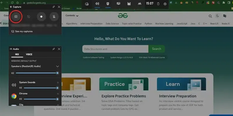Image resolution: width=233 pixels, height=116 pixels.
Task: Toggle dark mode with moon icon
Action: [217, 16]
